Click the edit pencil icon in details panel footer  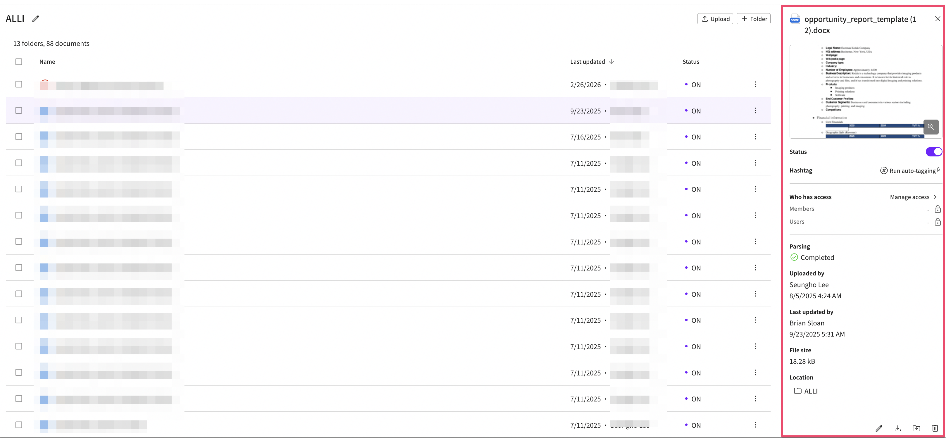(879, 428)
